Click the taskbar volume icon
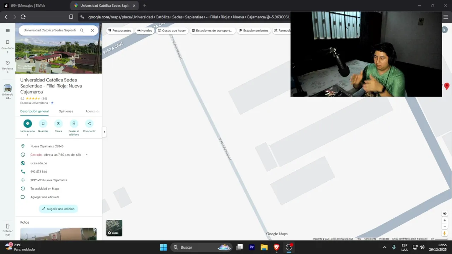This screenshot has width=452, height=254. coord(422,247)
